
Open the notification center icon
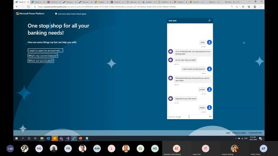click(261, 139)
